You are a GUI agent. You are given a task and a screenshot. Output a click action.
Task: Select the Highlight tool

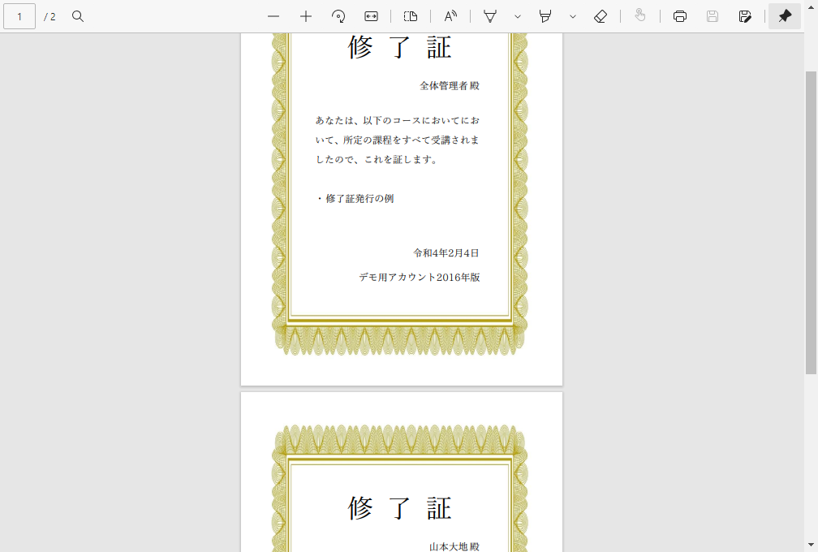pos(545,16)
